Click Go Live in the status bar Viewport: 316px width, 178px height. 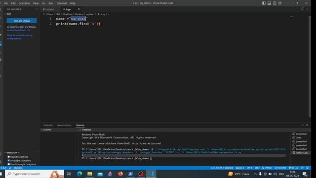tap(294, 168)
